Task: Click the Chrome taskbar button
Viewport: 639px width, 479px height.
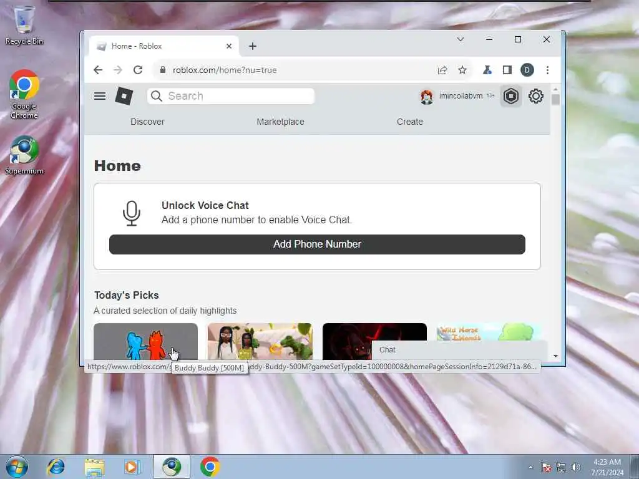Action: pos(210,467)
